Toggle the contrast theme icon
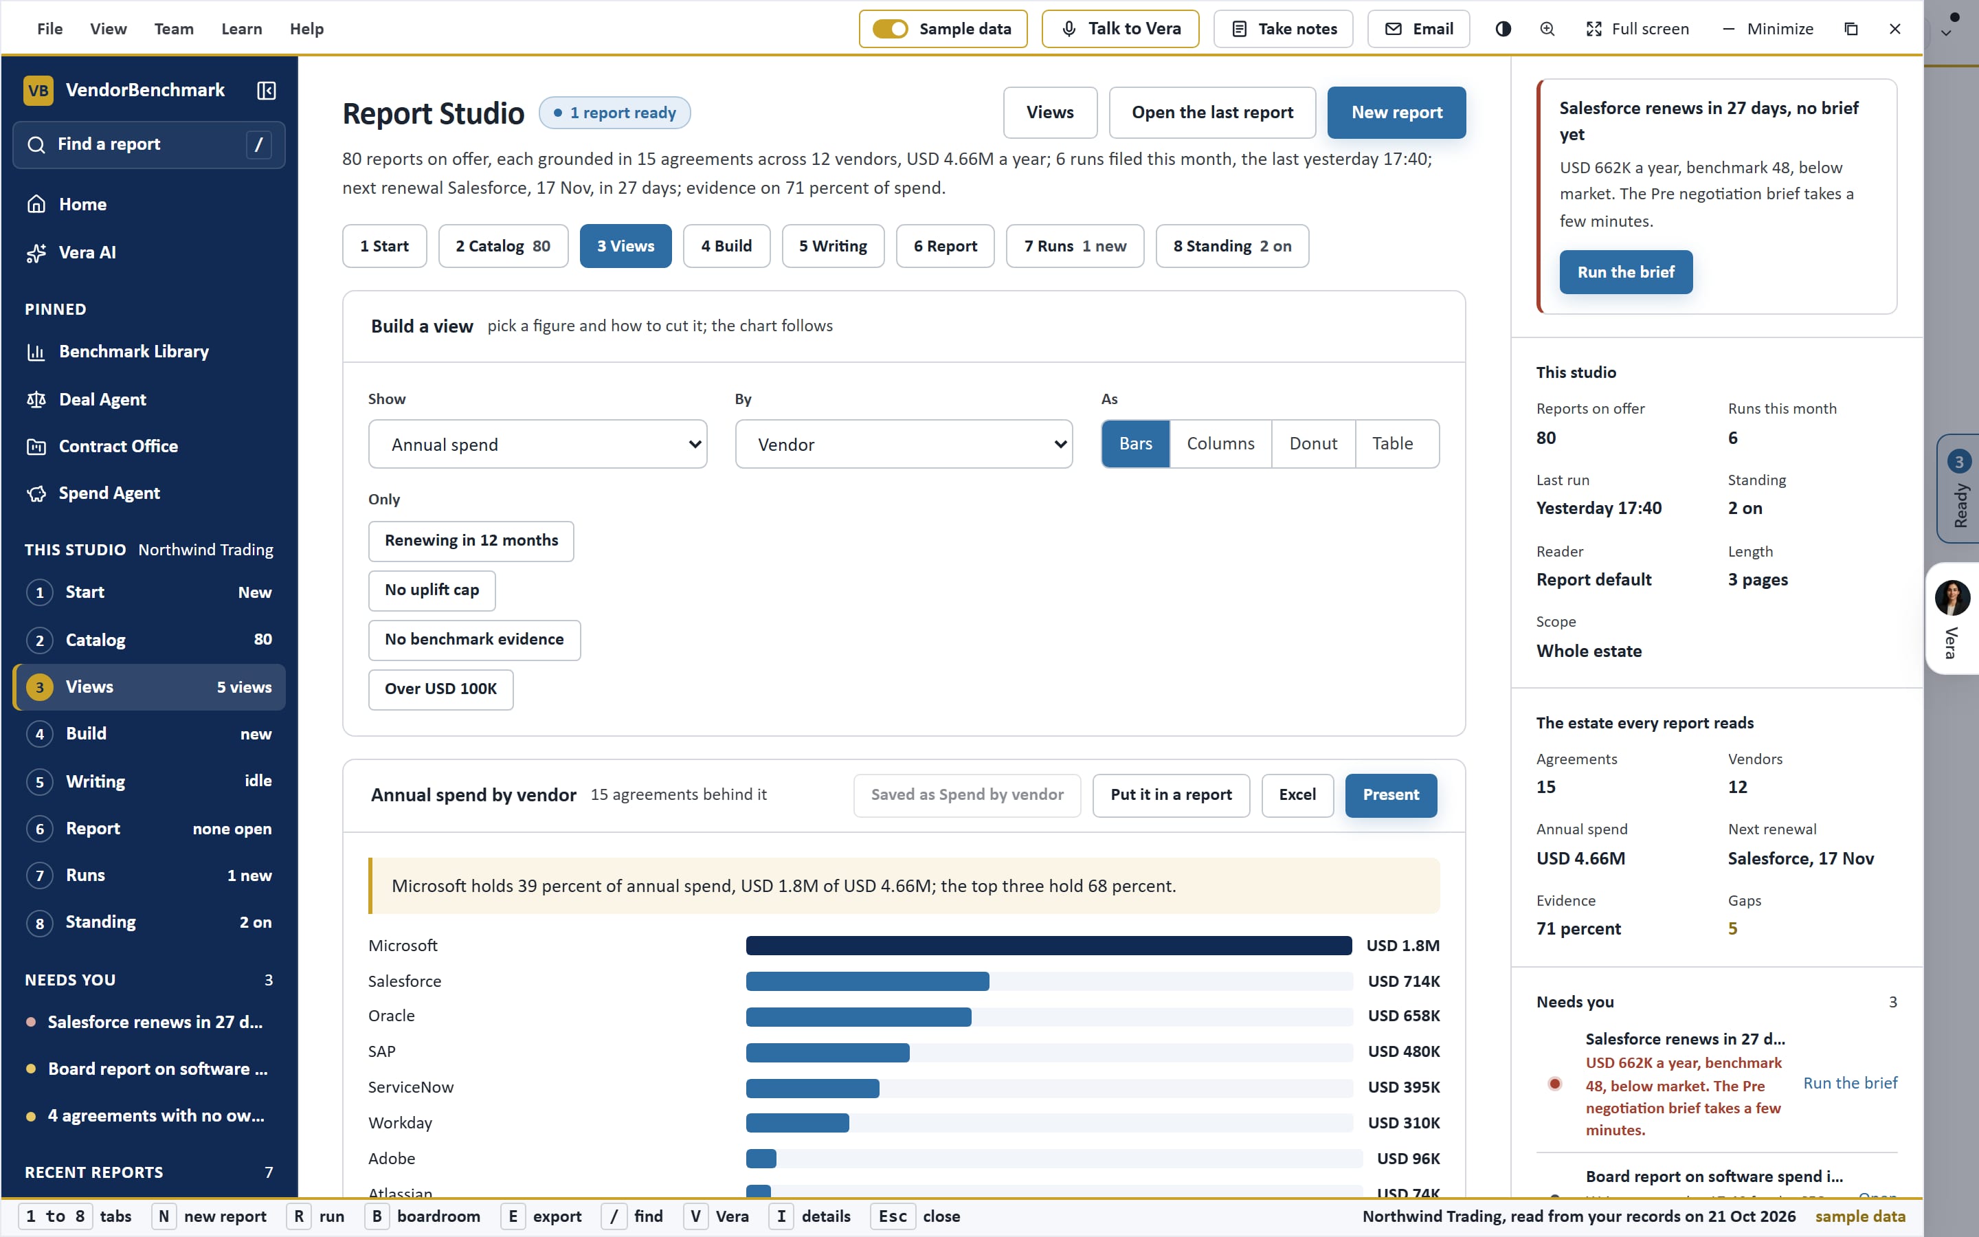 [1503, 29]
